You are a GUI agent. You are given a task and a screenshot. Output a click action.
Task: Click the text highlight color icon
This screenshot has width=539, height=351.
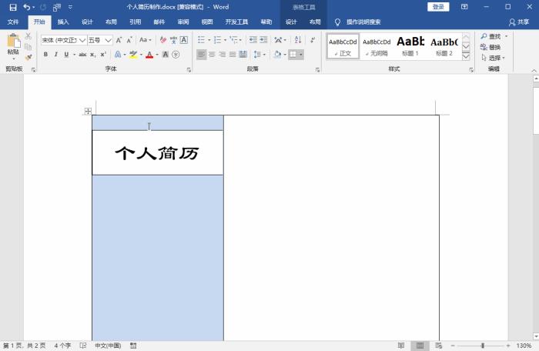click(x=133, y=55)
